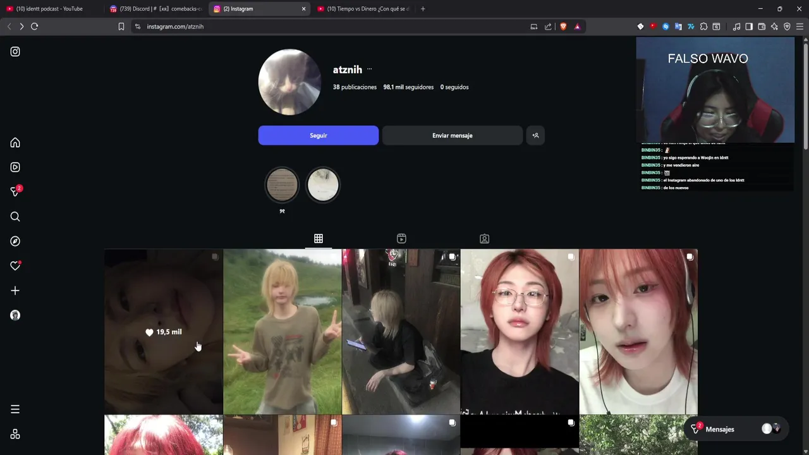Toggle the browser sidebar panel icon
The width and height of the screenshot is (809, 455).
pos(749,27)
